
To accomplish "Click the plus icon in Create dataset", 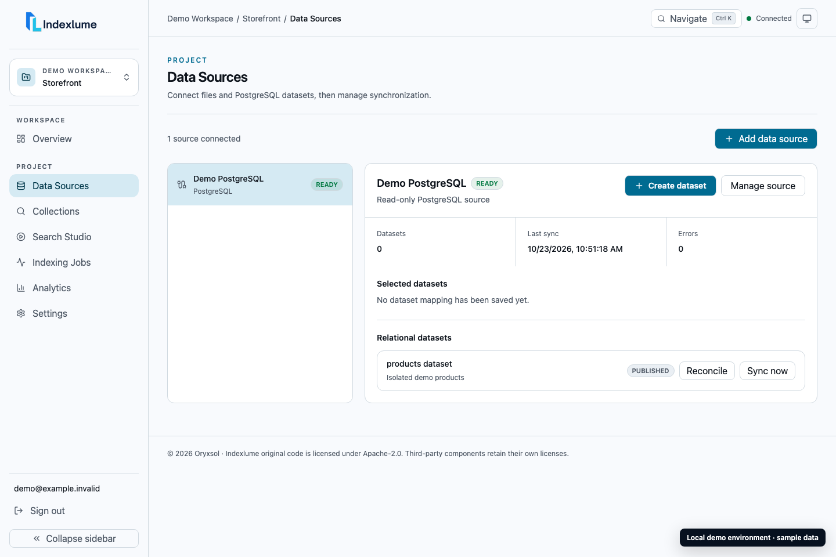I will [639, 186].
